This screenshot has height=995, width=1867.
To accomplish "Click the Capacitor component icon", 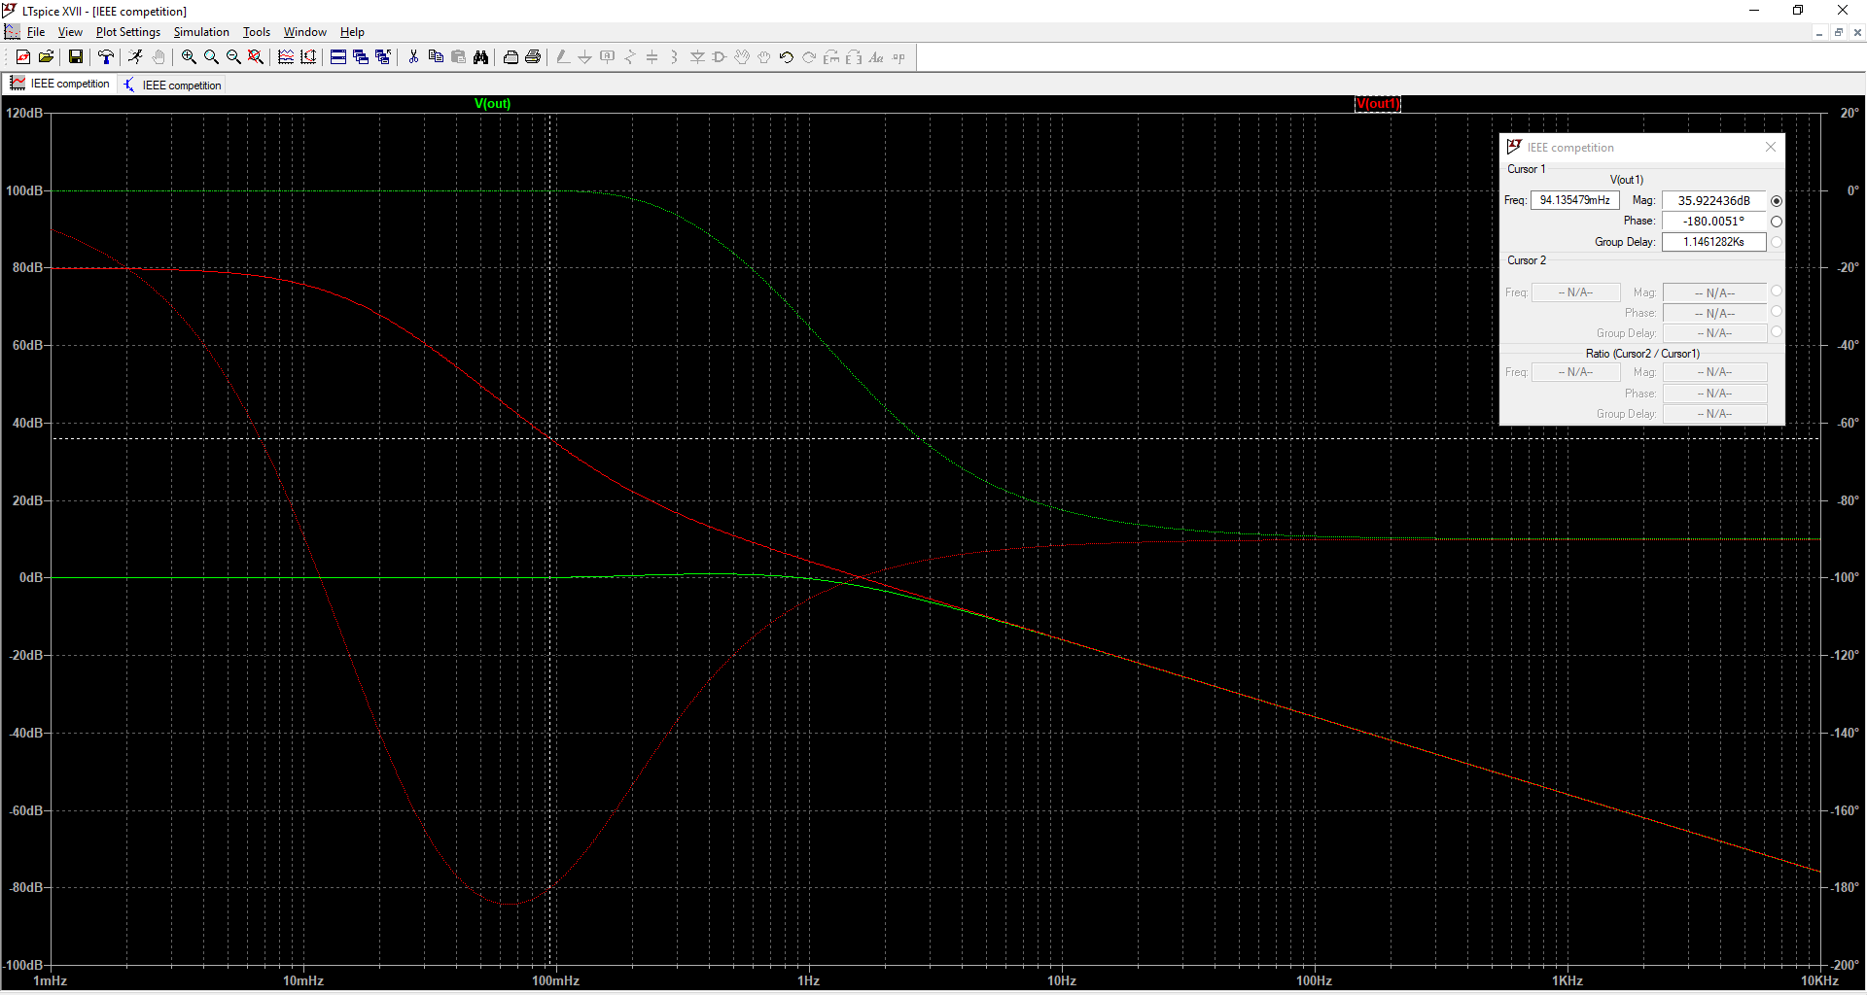I will [652, 57].
